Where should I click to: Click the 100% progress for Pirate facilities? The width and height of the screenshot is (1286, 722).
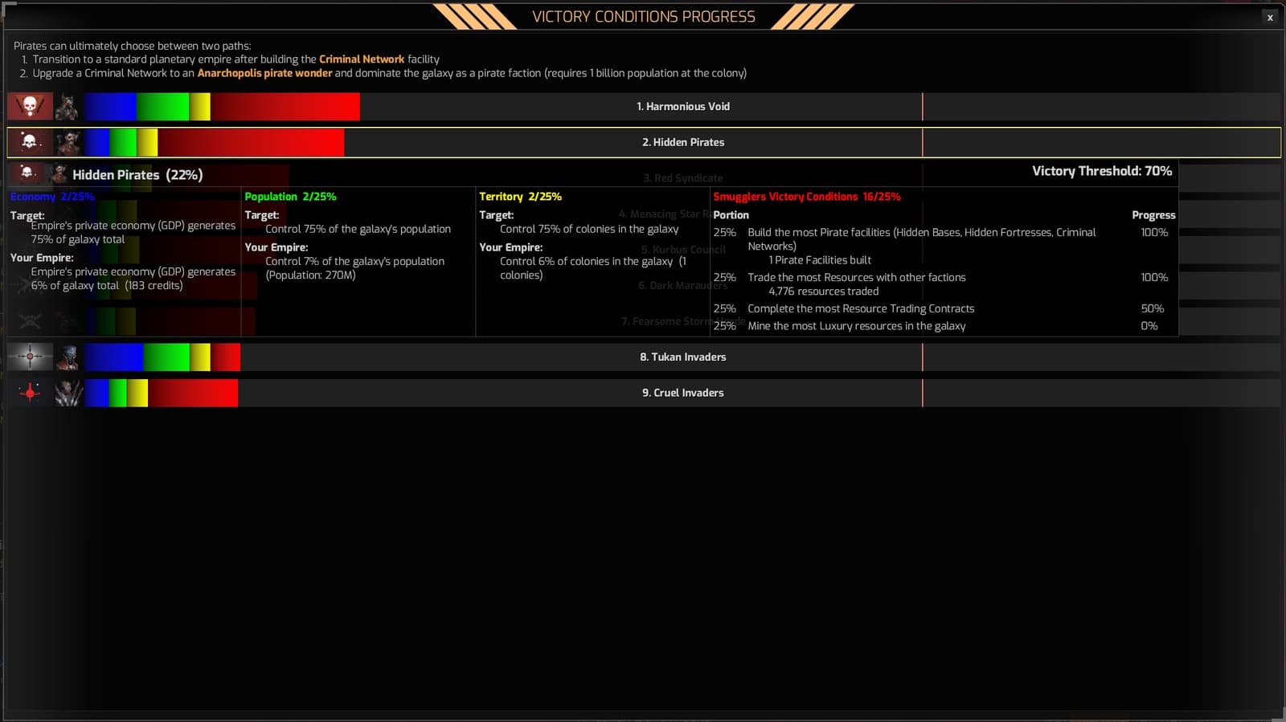pyautogui.click(x=1154, y=232)
